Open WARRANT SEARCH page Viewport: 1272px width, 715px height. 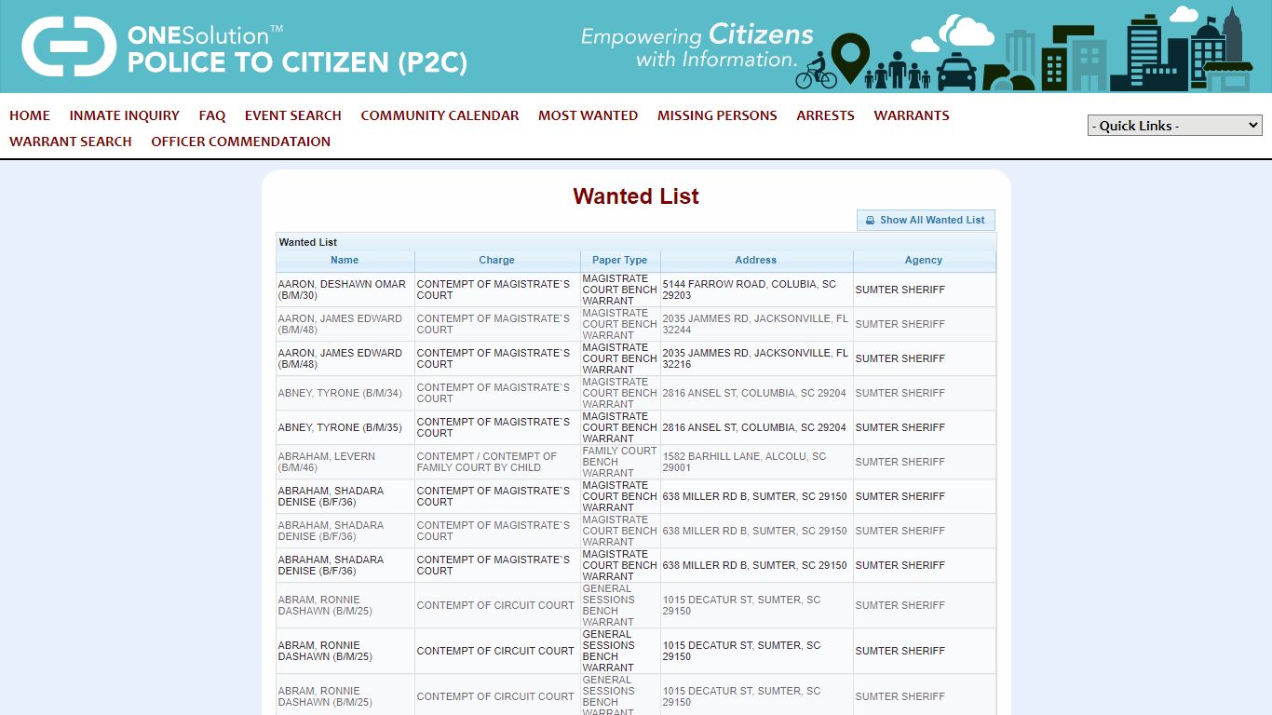pyautogui.click(x=71, y=142)
